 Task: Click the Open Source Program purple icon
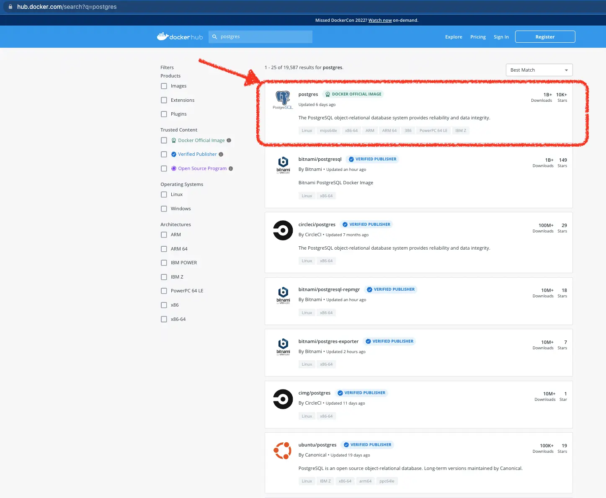174,168
